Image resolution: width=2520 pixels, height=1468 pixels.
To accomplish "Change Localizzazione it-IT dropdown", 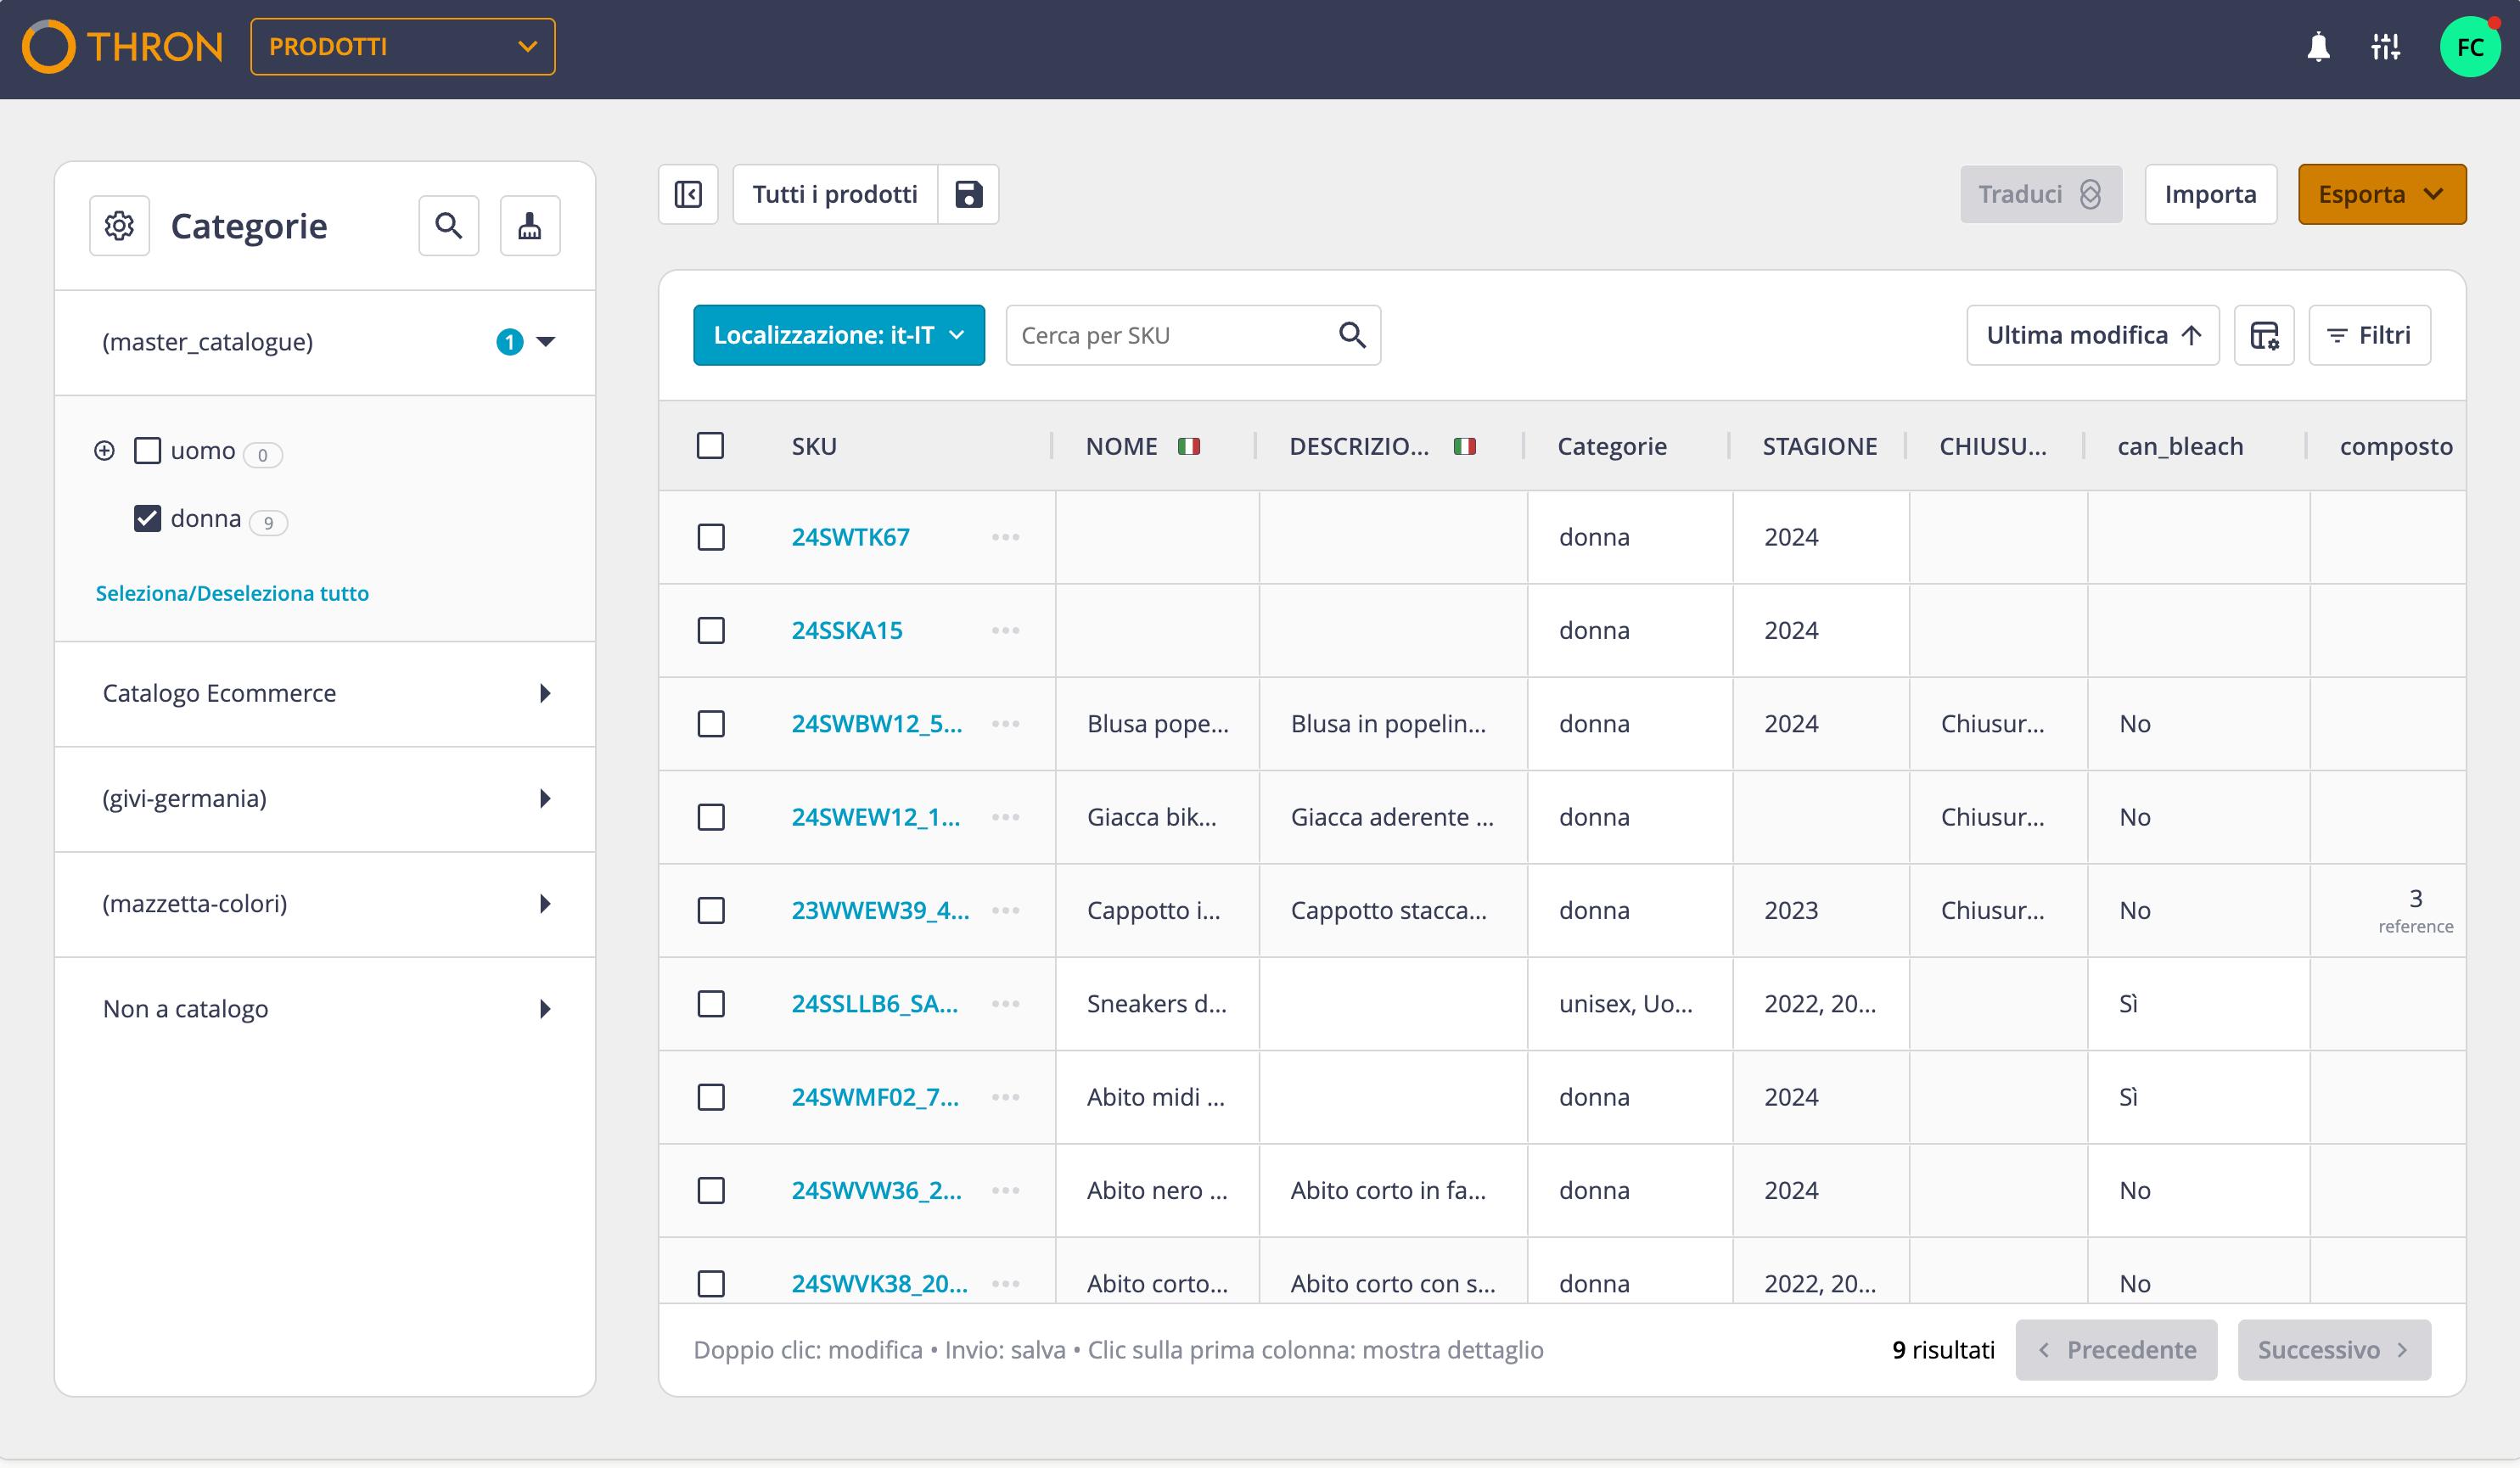I will (x=839, y=335).
